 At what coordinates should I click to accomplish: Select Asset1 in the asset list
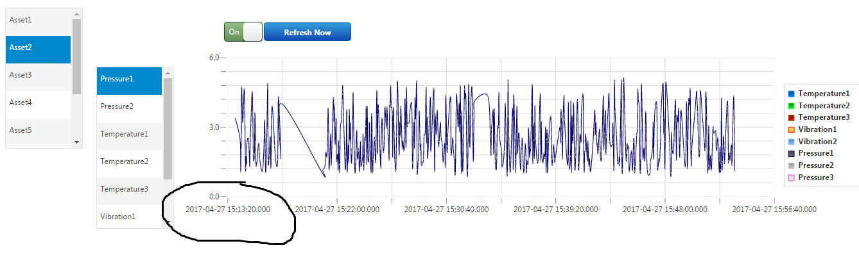(39, 21)
